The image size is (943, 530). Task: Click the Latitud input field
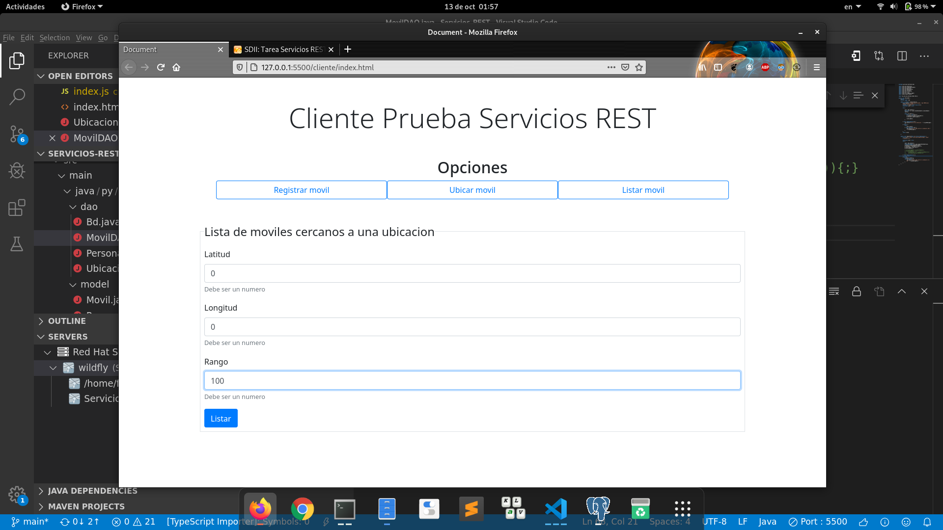click(472, 273)
